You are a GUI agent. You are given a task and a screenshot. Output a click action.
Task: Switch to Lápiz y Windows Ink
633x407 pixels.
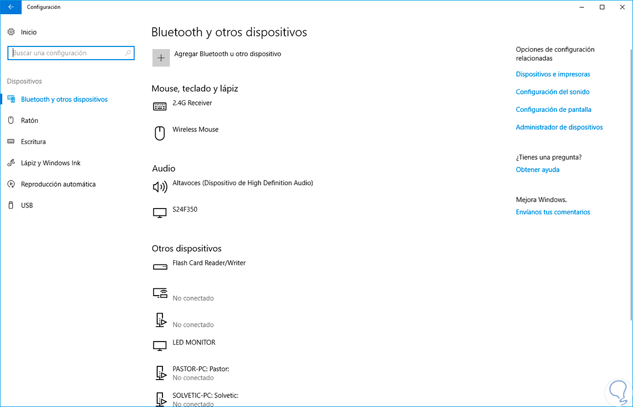[x=51, y=163]
